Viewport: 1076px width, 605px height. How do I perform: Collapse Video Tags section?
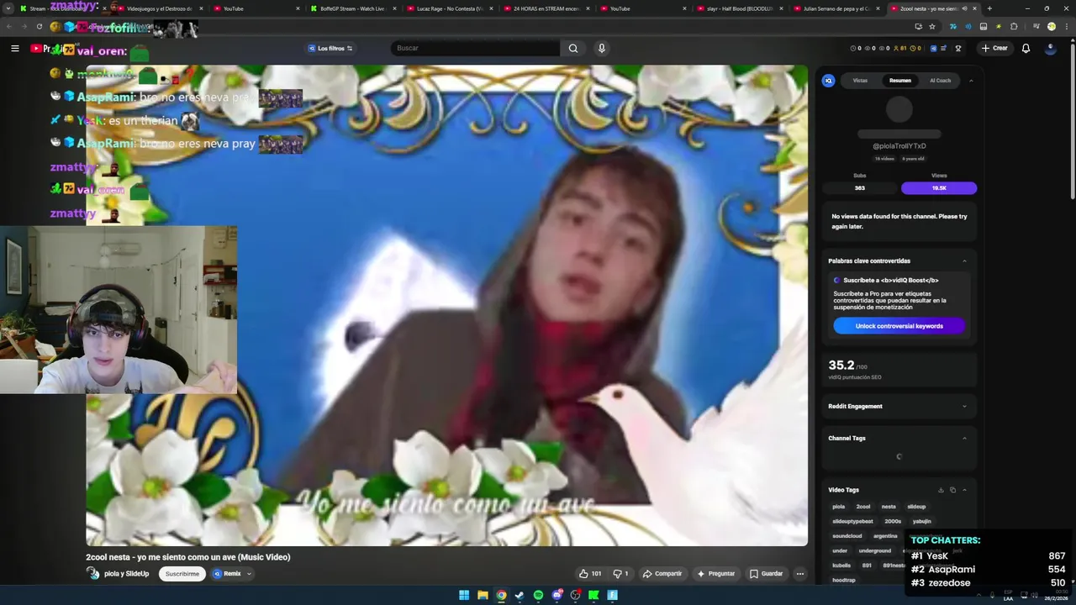click(x=964, y=490)
